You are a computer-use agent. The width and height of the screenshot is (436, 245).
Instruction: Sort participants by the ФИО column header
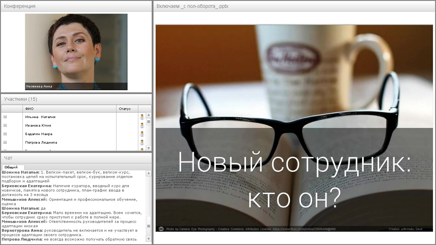pyautogui.click(x=30, y=109)
